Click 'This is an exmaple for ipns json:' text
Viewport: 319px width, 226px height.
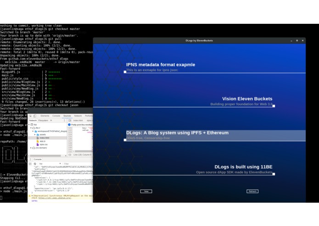[152, 70]
